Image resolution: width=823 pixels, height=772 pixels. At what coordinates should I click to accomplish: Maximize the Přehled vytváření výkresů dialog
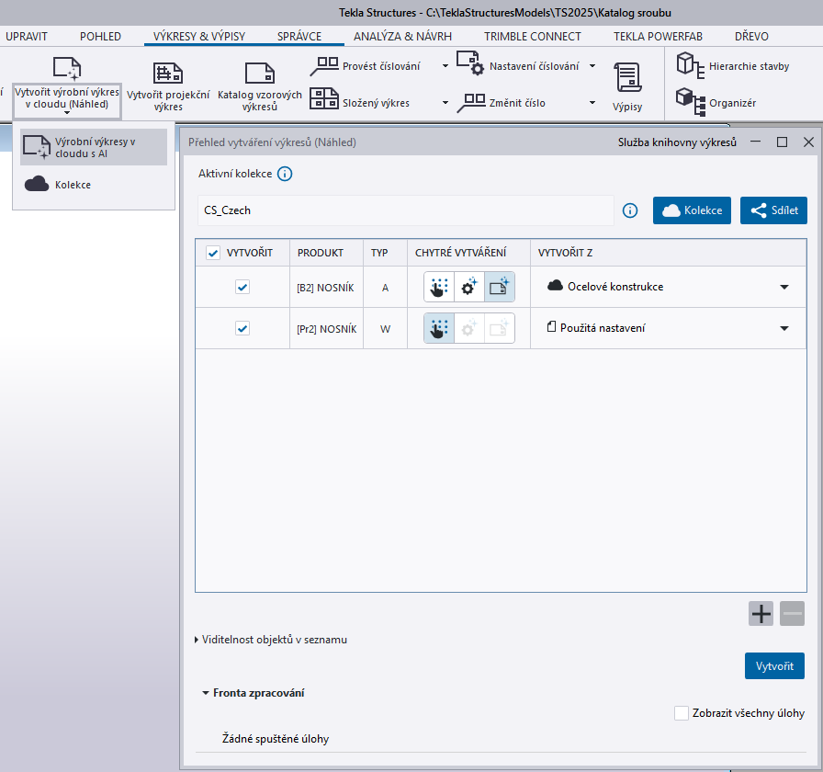(x=782, y=142)
